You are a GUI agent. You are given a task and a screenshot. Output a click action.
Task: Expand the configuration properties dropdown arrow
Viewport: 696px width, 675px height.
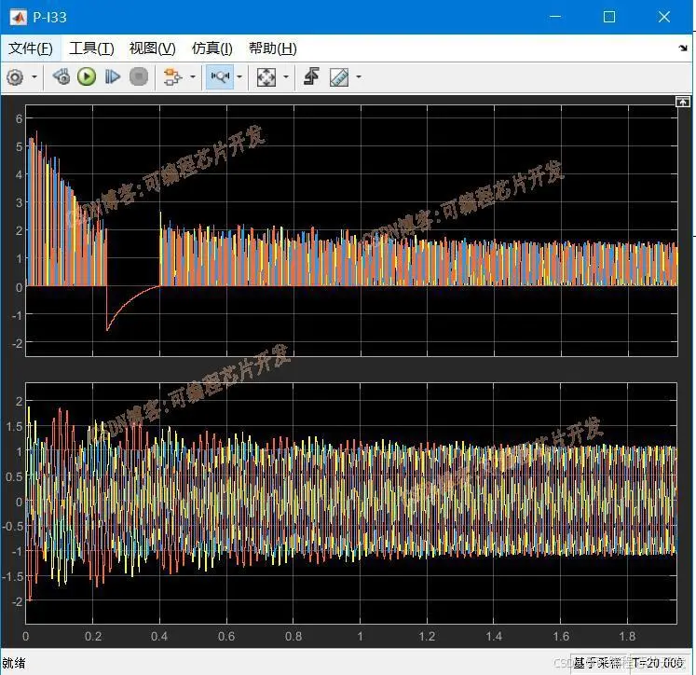click(x=34, y=77)
